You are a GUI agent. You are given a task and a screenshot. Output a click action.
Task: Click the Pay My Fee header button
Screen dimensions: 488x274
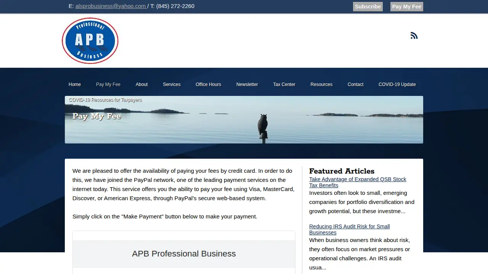407,6
